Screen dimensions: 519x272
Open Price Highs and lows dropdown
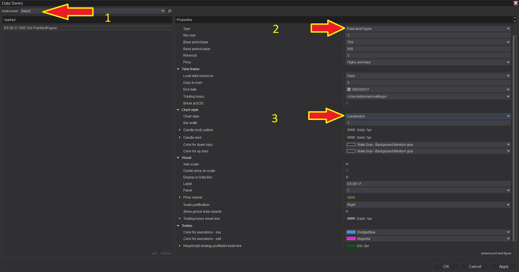point(428,62)
